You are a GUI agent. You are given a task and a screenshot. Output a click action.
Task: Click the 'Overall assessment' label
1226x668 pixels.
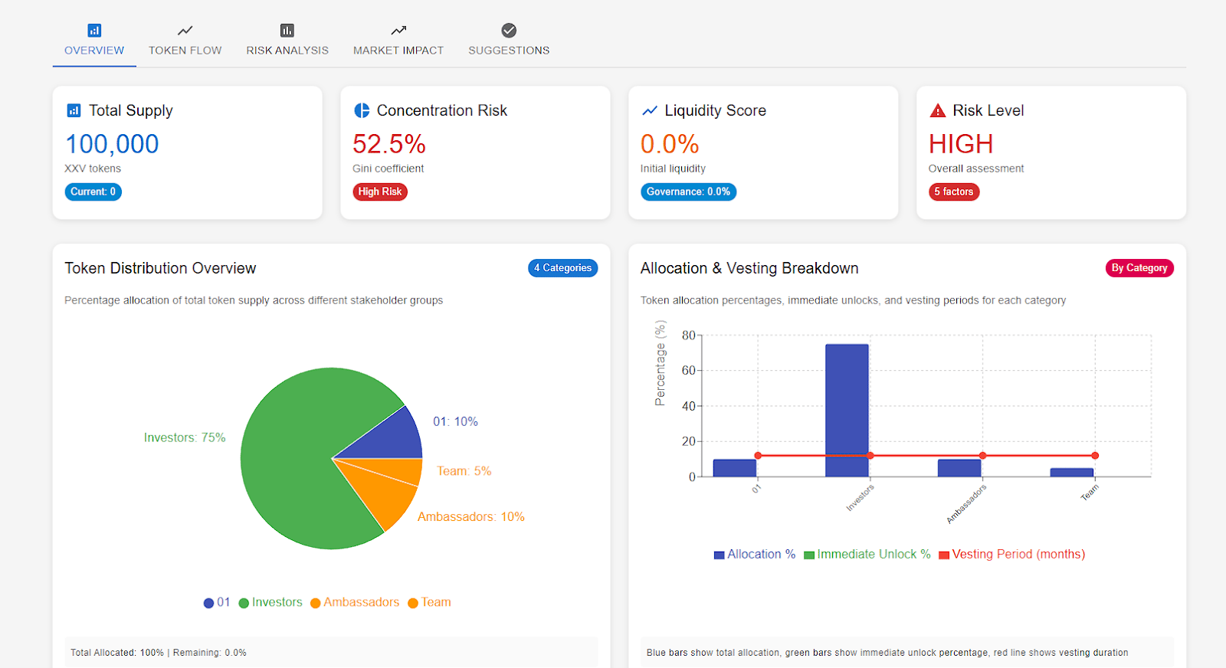tap(976, 169)
